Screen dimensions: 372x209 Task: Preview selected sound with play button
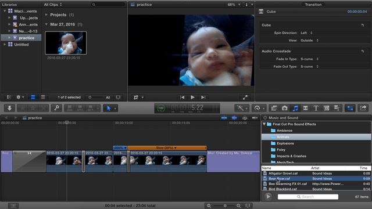268,196
